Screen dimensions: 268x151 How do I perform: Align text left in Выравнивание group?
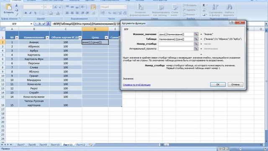coord(67,13)
